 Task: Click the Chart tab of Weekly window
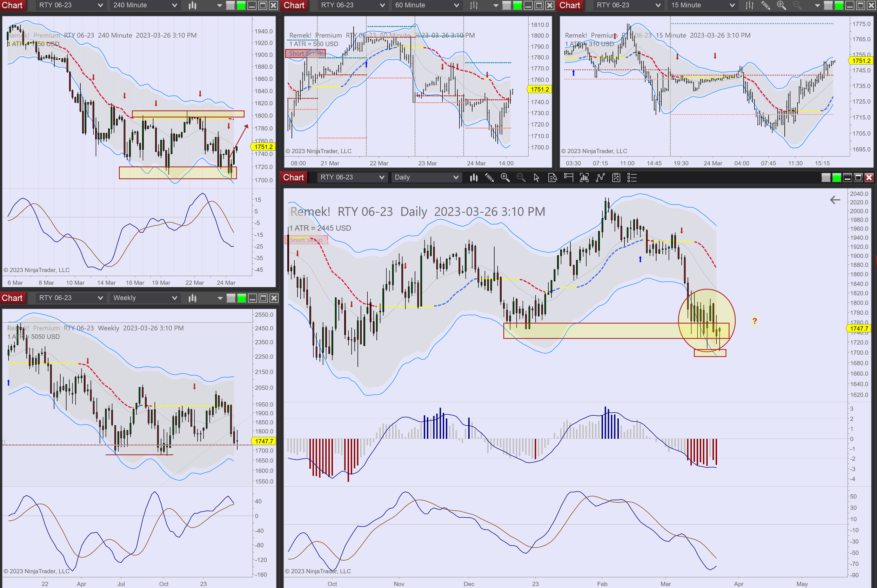pyautogui.click(x=12, y=298)
